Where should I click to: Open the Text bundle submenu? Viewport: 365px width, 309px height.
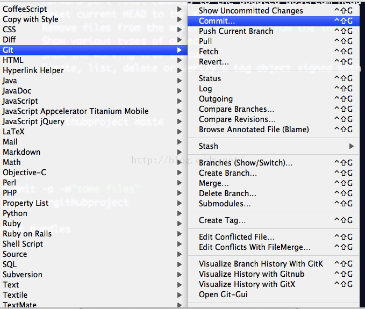[94, 285]
